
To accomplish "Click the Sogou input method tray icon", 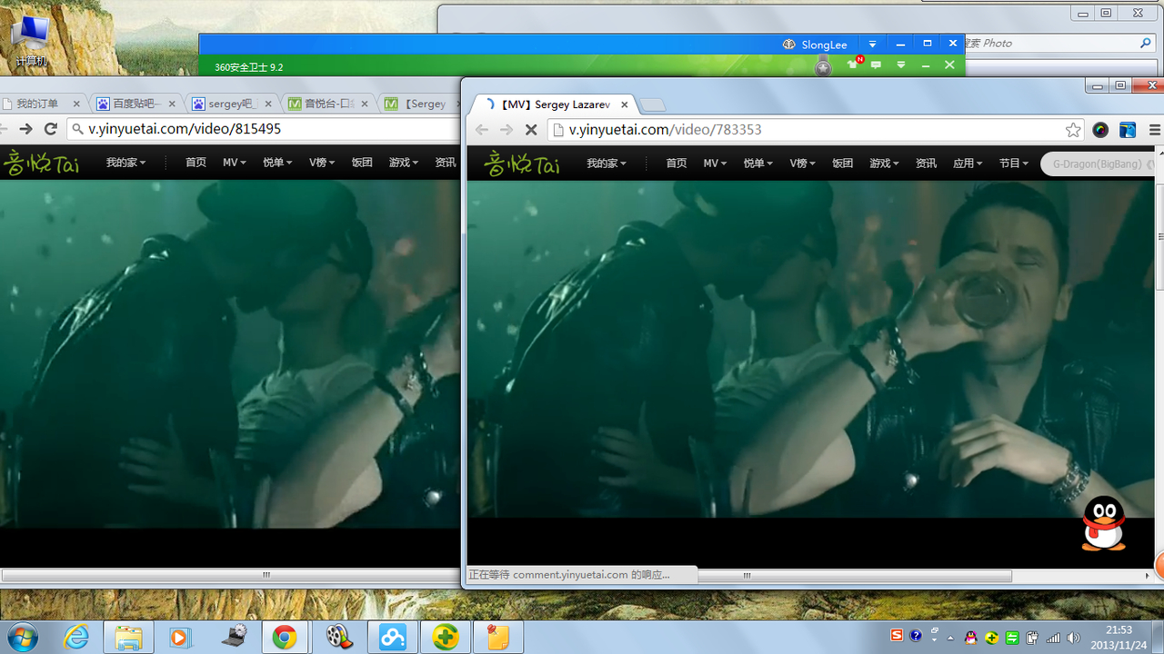I will 897,636.
